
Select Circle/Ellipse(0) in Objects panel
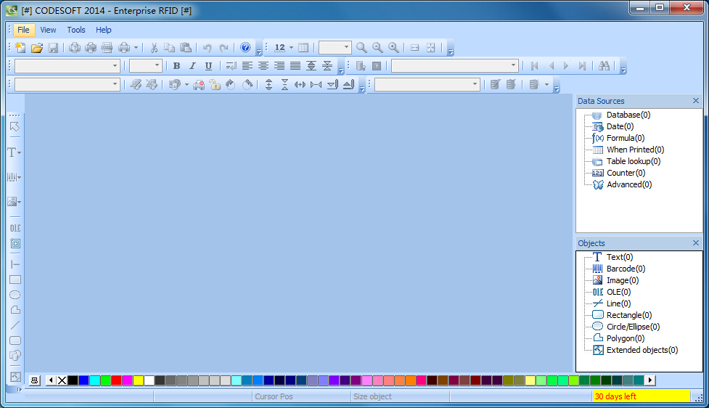point(633,327)
